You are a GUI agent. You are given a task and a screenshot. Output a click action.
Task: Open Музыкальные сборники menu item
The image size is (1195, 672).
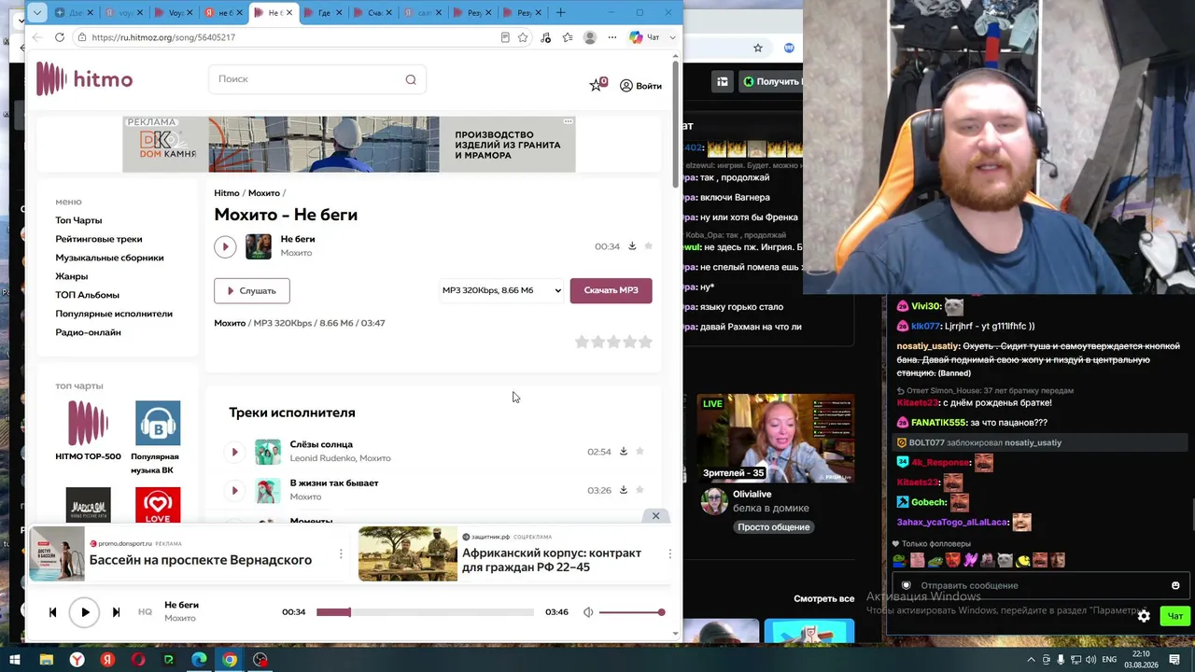tap(109, 258)
